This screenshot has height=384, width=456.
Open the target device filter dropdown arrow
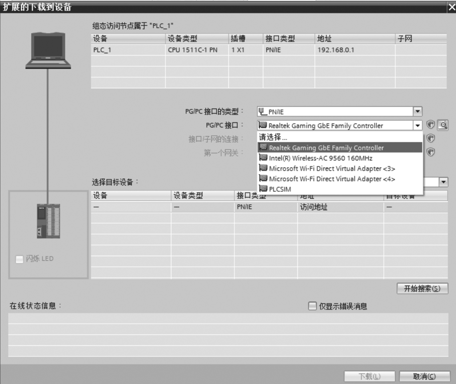443,182
